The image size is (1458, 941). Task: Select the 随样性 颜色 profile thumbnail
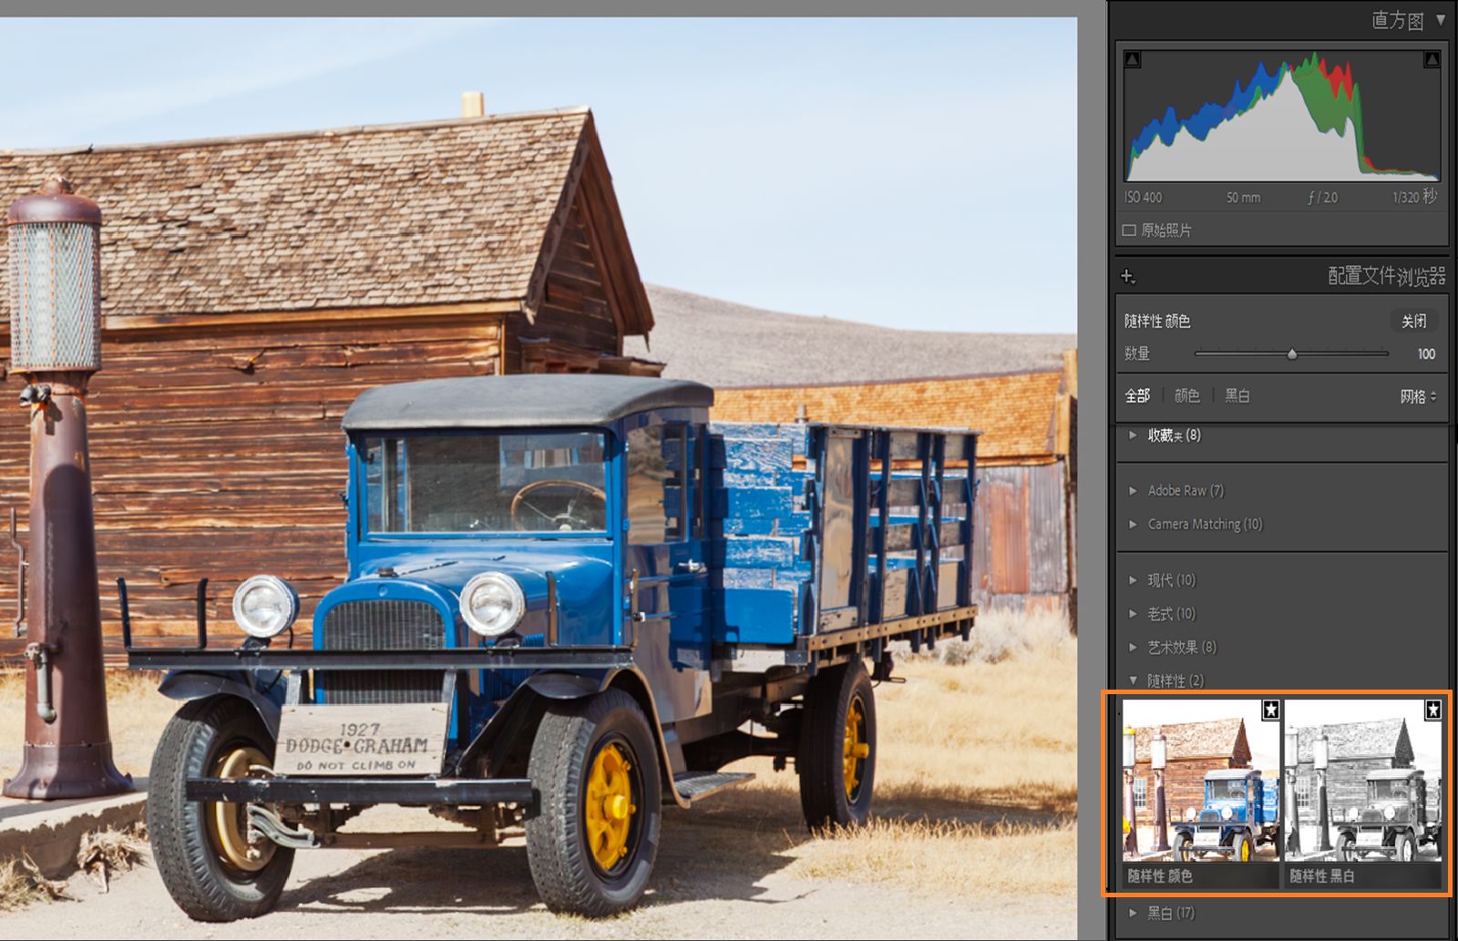click(x=1201, y=780)
